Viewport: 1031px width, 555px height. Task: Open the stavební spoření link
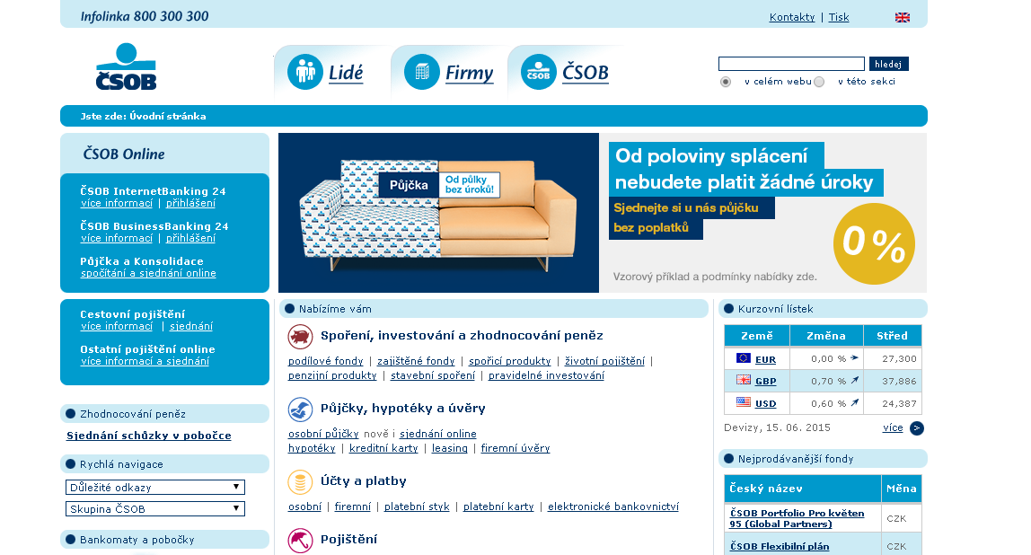pos(433,375)
